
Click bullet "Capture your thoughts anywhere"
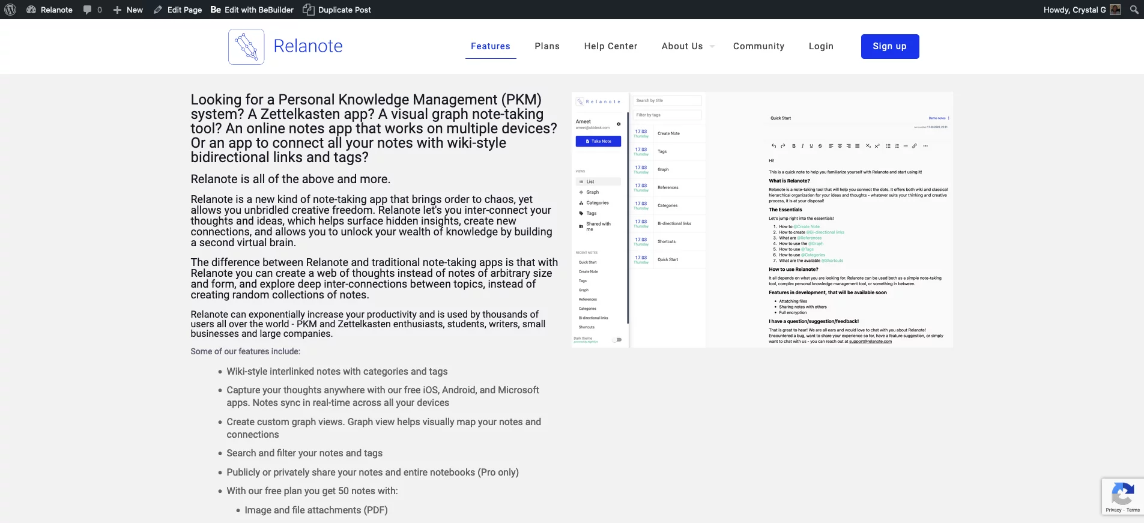tap(383, 396)
